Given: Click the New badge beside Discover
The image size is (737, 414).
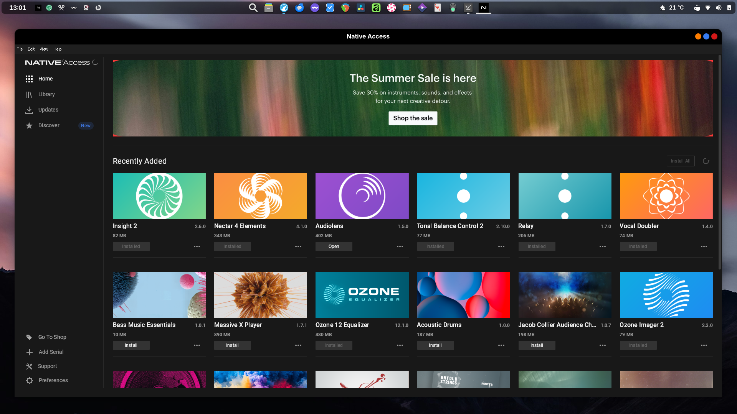Looking at the screenshot, I should tap(86, 126).
